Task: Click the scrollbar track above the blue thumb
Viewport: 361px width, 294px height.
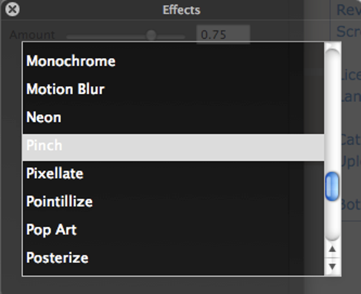Action: (332, 110)
